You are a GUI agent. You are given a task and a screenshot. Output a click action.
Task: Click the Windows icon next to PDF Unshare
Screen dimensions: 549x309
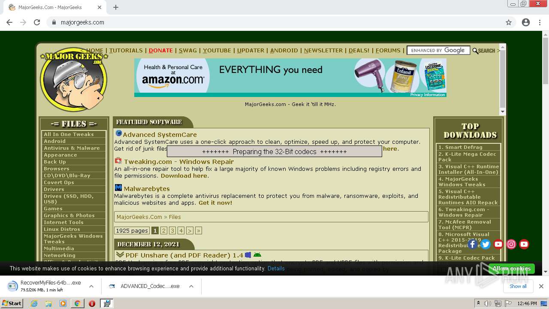(x=248, y=255)
